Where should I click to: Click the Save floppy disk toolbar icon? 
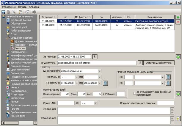tap(3, 12)
